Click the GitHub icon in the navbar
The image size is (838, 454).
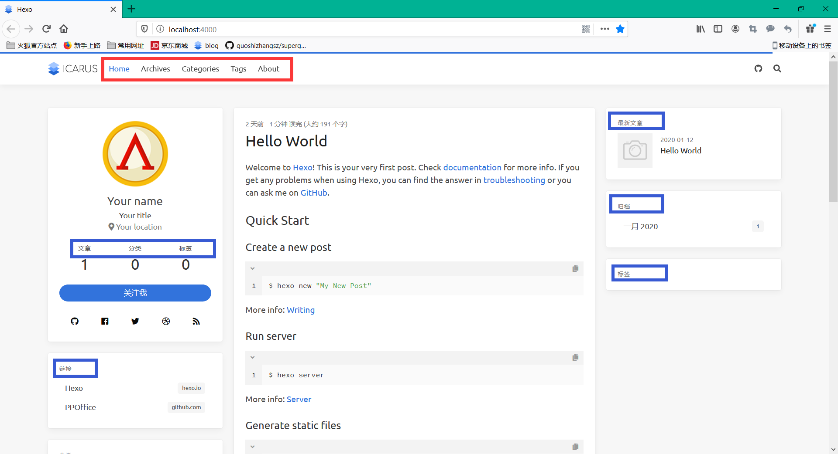coord(758,68)
